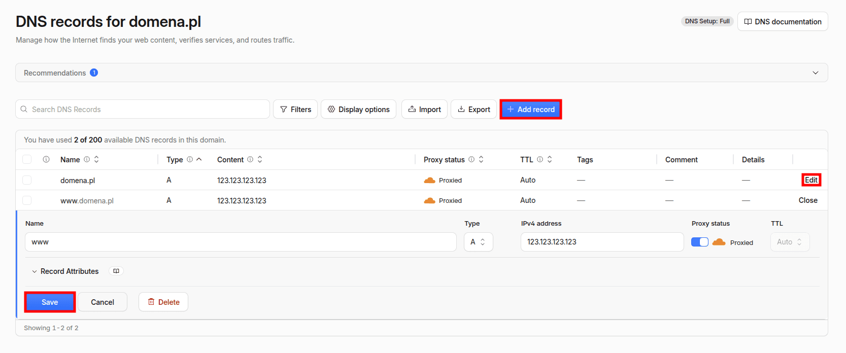Viewport: 846px width, 353px height.
Task: Toggle the select-all records checkbox
Action: [x=27, y=159]
